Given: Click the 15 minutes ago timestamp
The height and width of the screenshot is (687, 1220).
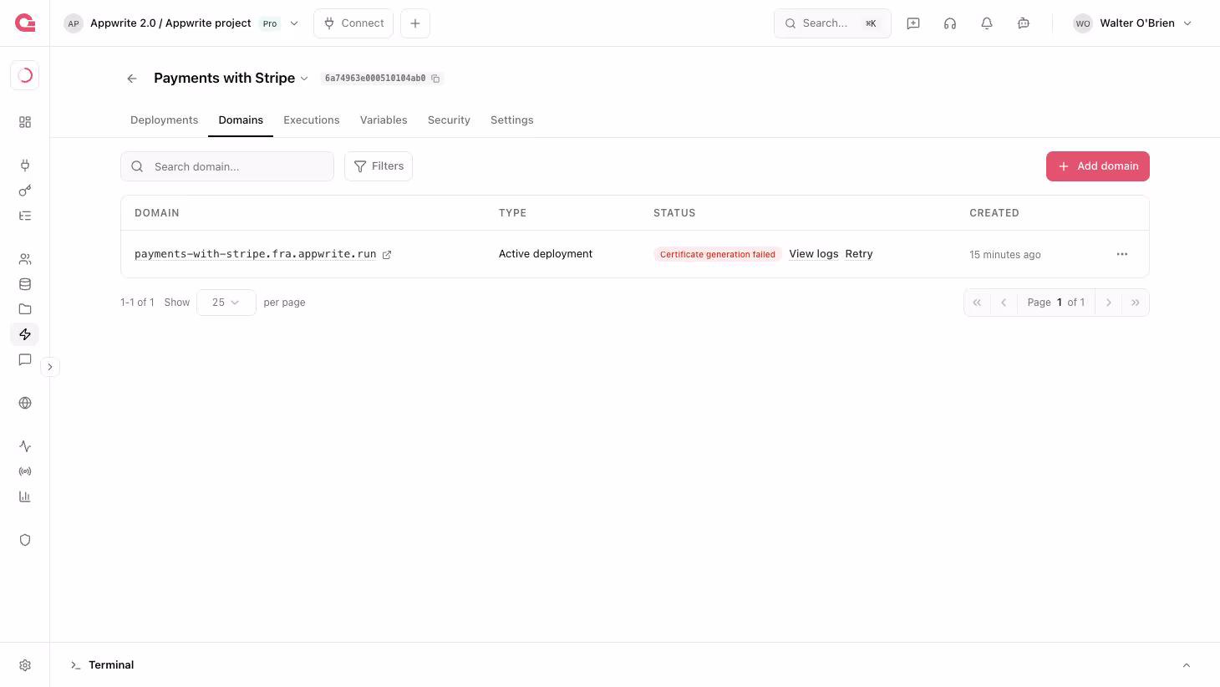Looking at the screenshot, I should (1005, 255).
